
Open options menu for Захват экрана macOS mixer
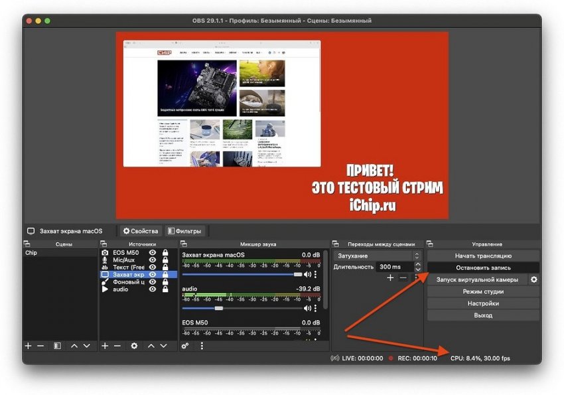(315, 274)
